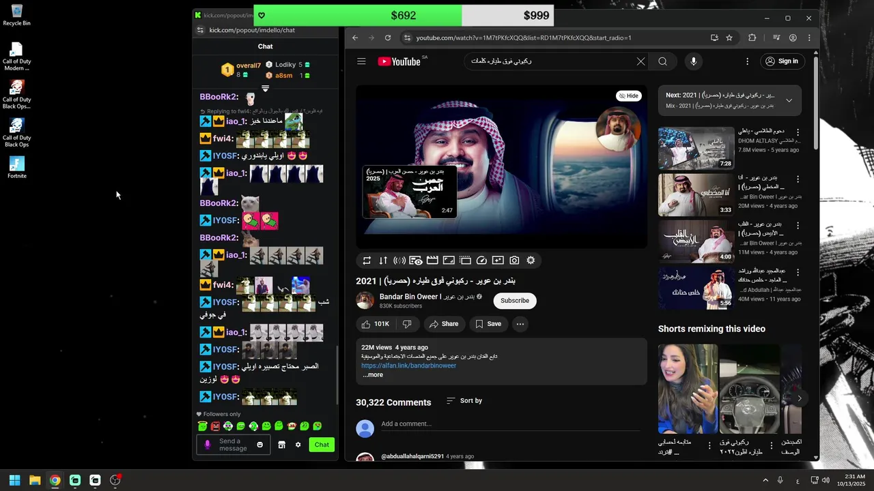The width and height of the screenshot is (874, 491).
Task: Like the video with 101K likes
Action: point(376,324)
